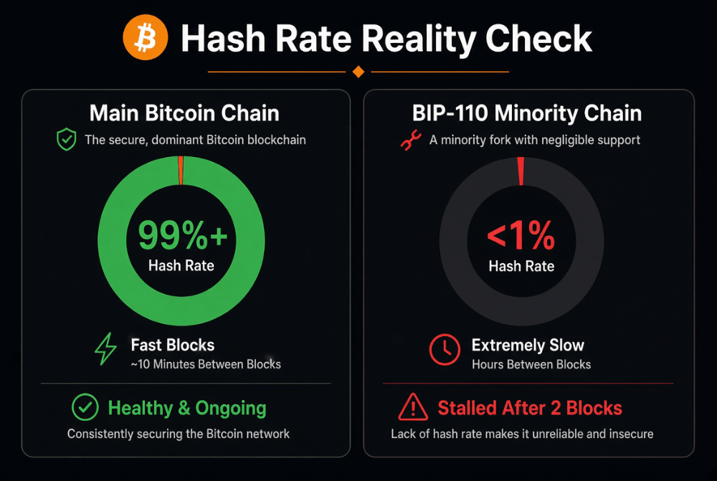Click the green circled checkmark icon
The image size is (717, 481).
click(x=85, y=407)
